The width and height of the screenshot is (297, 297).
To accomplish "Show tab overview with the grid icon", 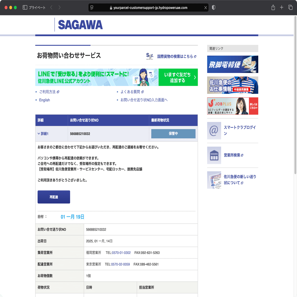I will [x=290, y=7].
